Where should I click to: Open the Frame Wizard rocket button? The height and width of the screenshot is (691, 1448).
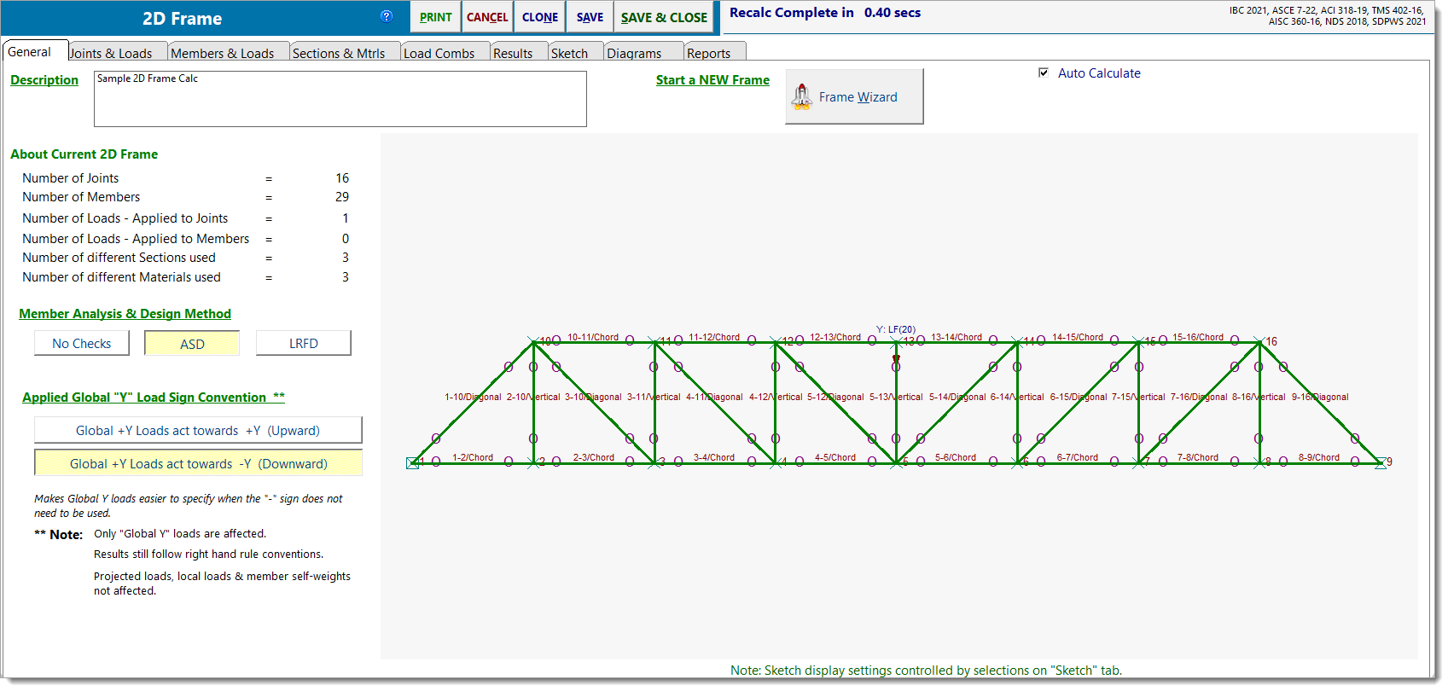[x=854, y=97]
